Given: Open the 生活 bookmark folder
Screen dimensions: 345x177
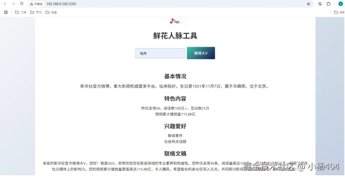Looking at the screenshot, I should pos(51,12).
